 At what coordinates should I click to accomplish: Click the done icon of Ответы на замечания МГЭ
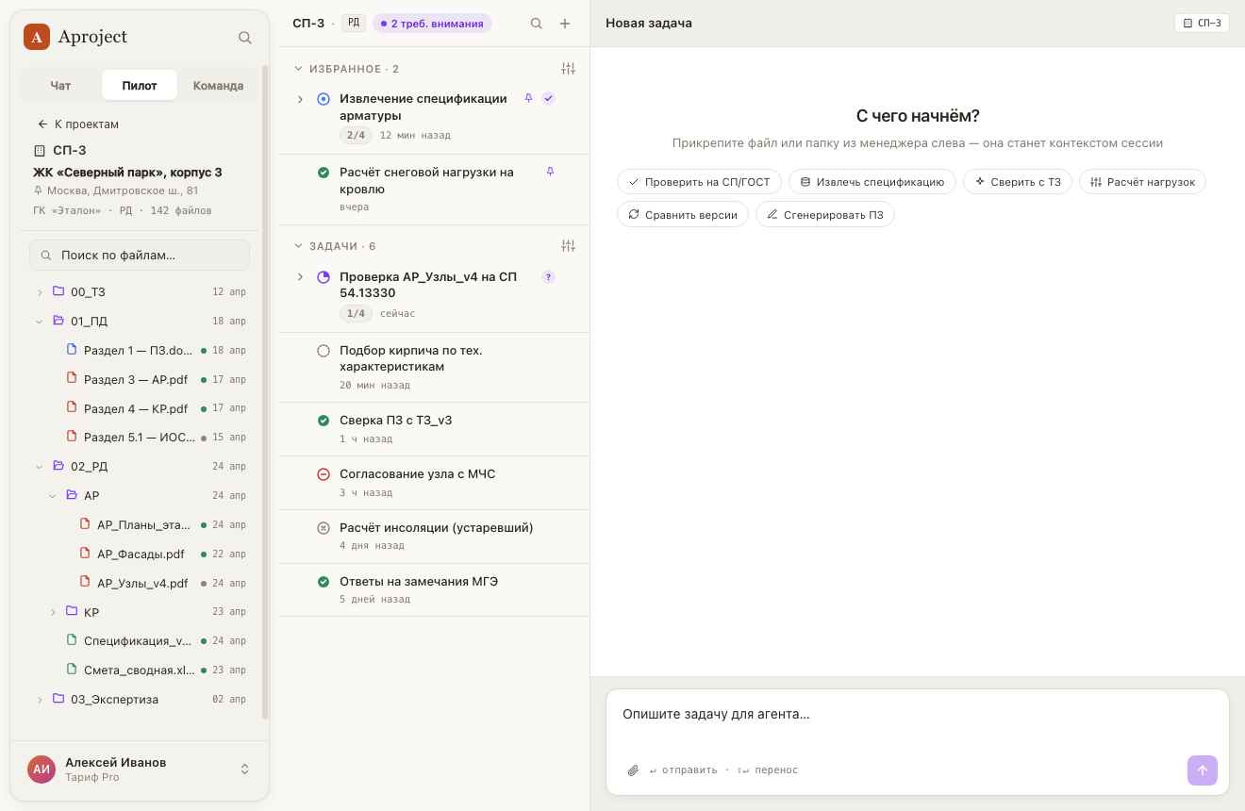click(x=324, y=582)
